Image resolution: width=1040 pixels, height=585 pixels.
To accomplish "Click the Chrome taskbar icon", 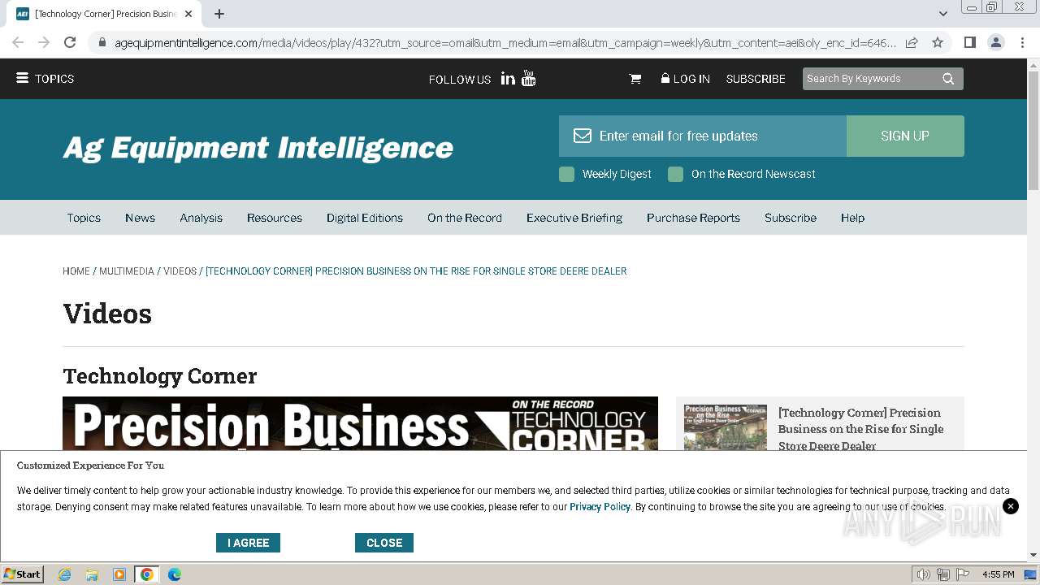I will coord(147,574).
